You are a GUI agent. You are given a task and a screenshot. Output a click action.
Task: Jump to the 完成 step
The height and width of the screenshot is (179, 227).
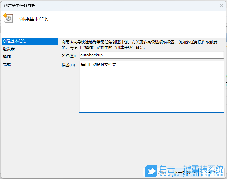[7, 65]
